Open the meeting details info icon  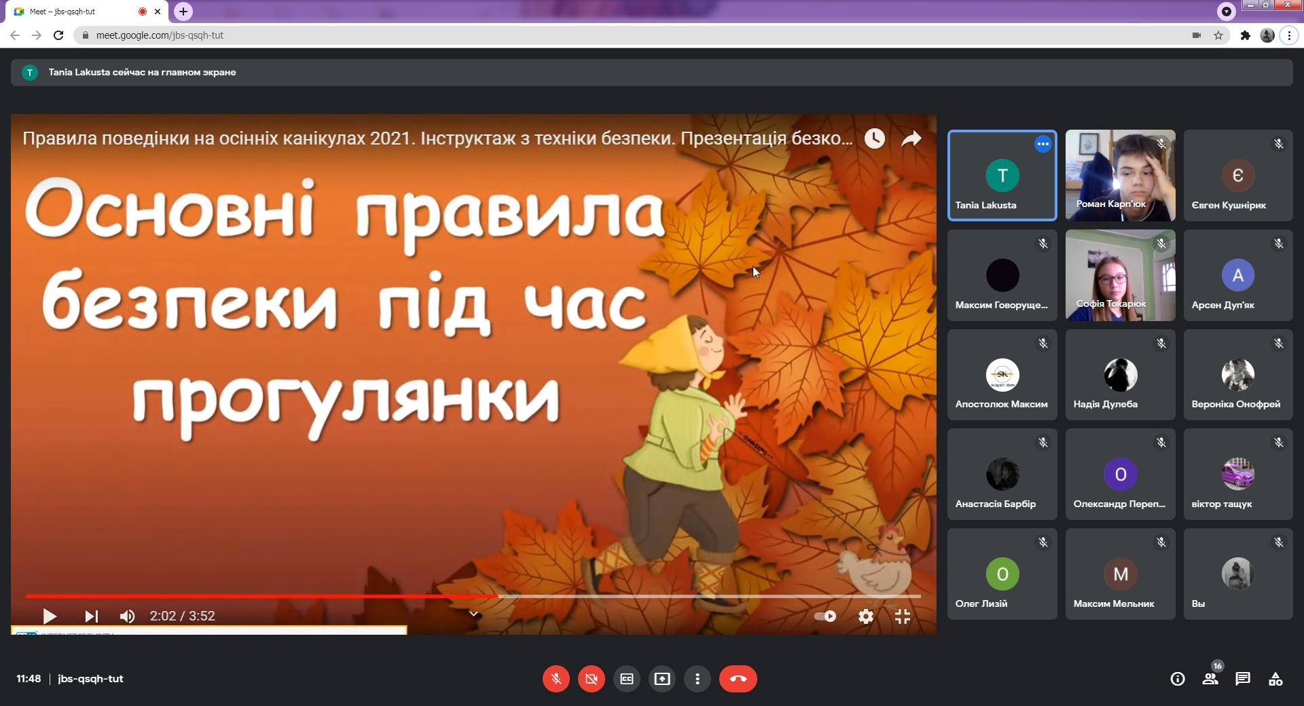point(1178,679)
